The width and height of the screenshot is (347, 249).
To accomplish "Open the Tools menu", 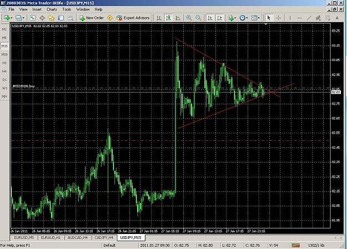I will 67,9.
